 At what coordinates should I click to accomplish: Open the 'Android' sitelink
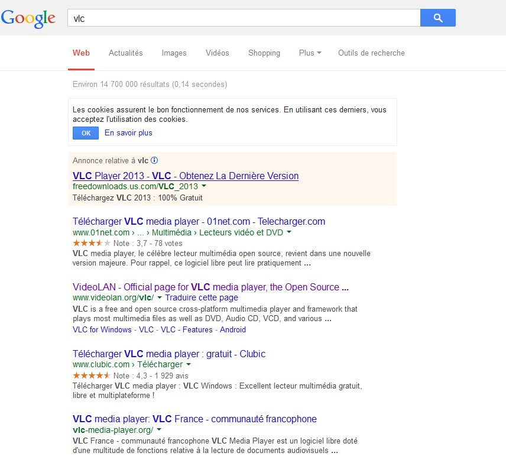coord(233,329)
